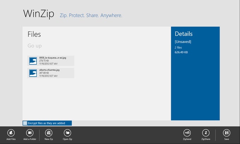
Task: Click the Details panel heading
Action: (184, 34)
